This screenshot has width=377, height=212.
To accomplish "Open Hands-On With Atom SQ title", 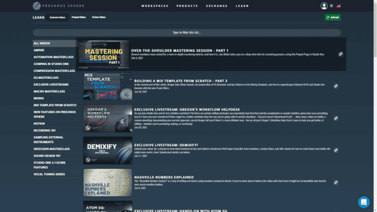I will (180, 210).
